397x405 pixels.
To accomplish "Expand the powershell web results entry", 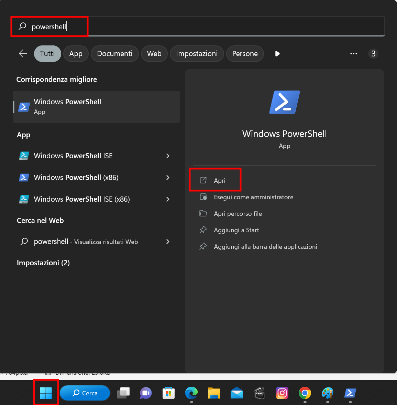I will tap(168, 242).
